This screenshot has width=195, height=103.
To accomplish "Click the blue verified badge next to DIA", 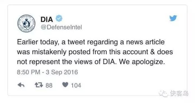I will pos(59,18).
